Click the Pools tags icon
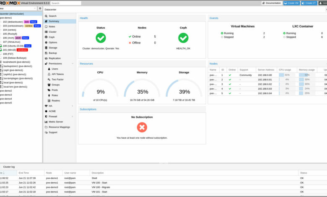 (49, 90)
